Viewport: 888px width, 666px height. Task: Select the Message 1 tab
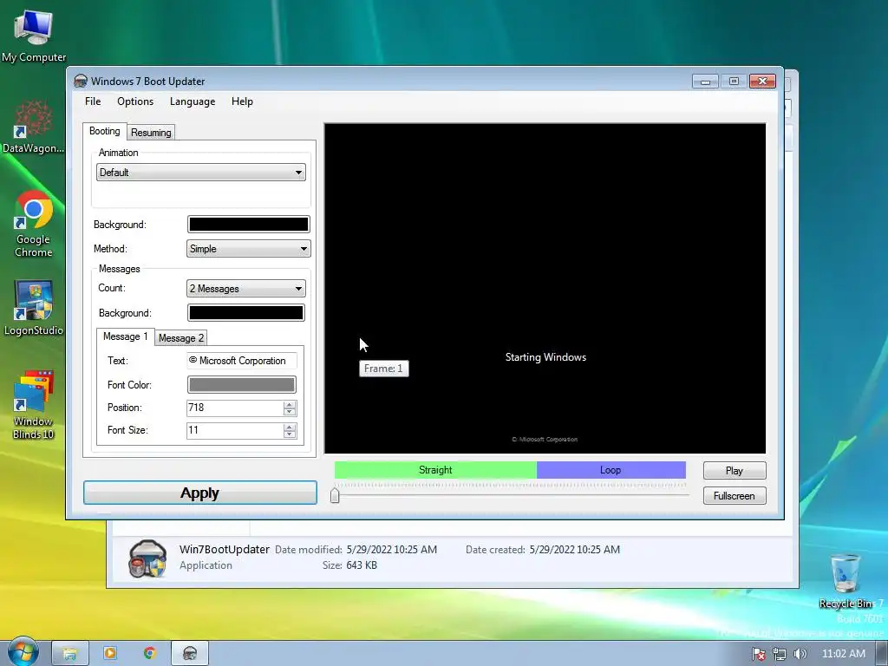click(x=125, y=336)
